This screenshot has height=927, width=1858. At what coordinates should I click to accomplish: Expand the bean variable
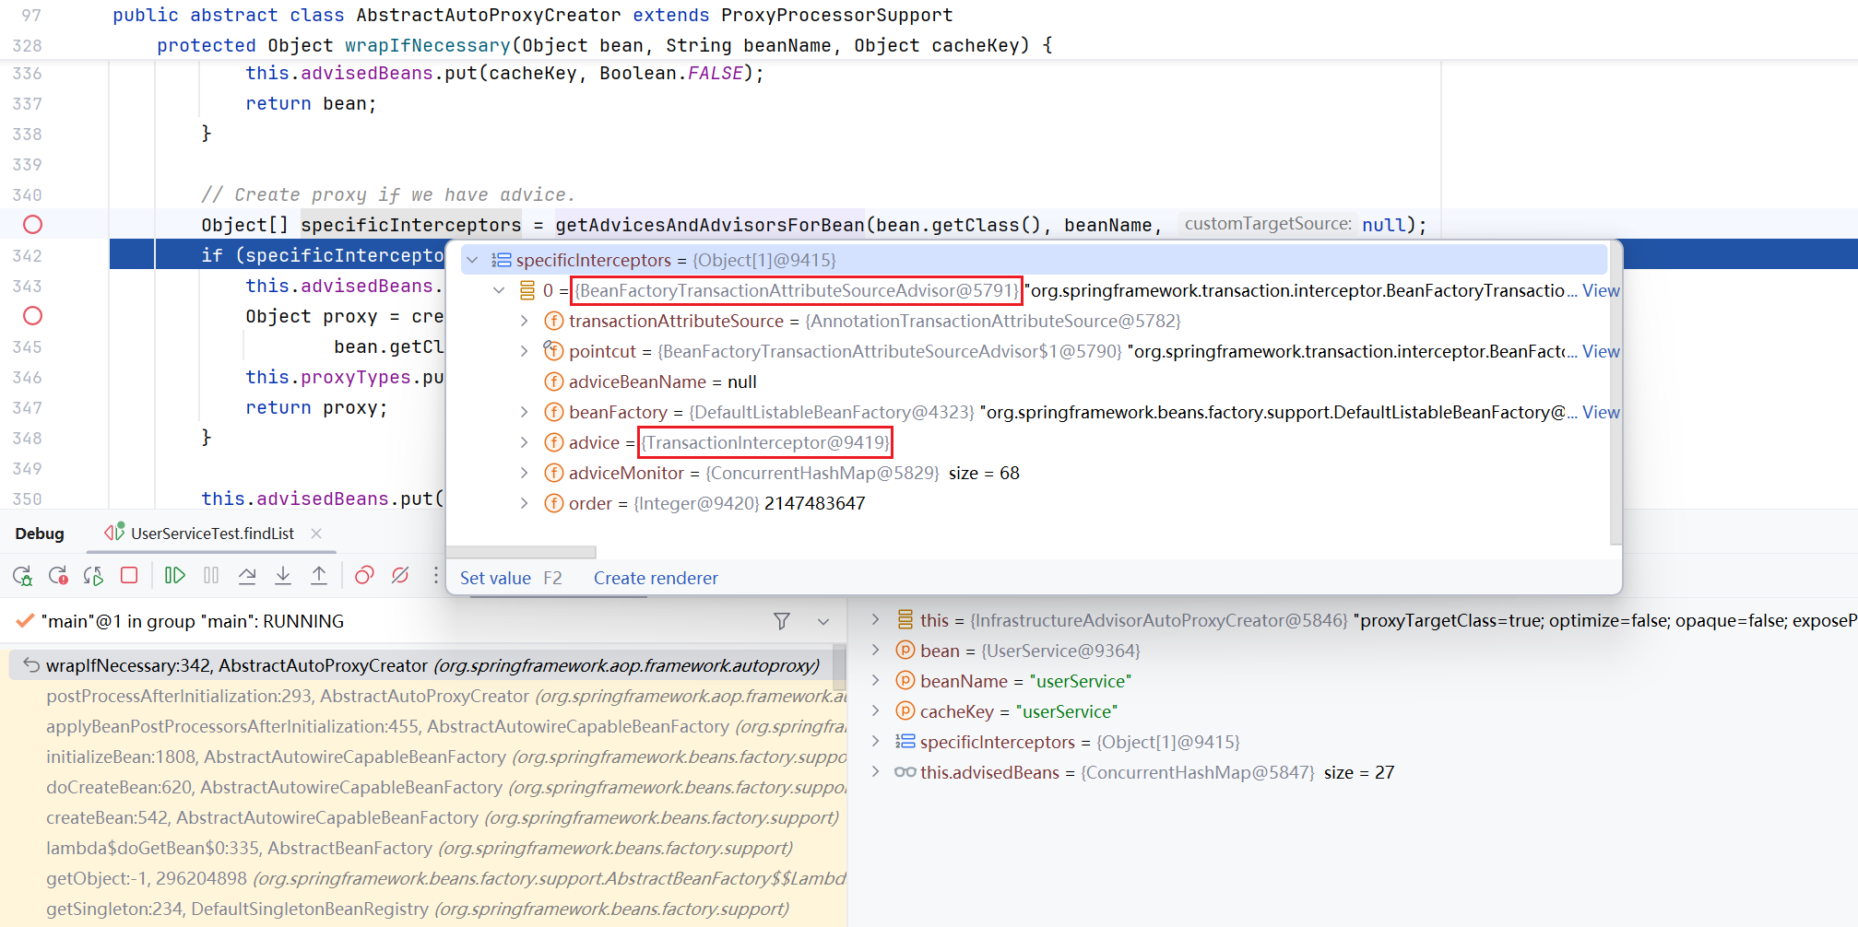[875, 651]
